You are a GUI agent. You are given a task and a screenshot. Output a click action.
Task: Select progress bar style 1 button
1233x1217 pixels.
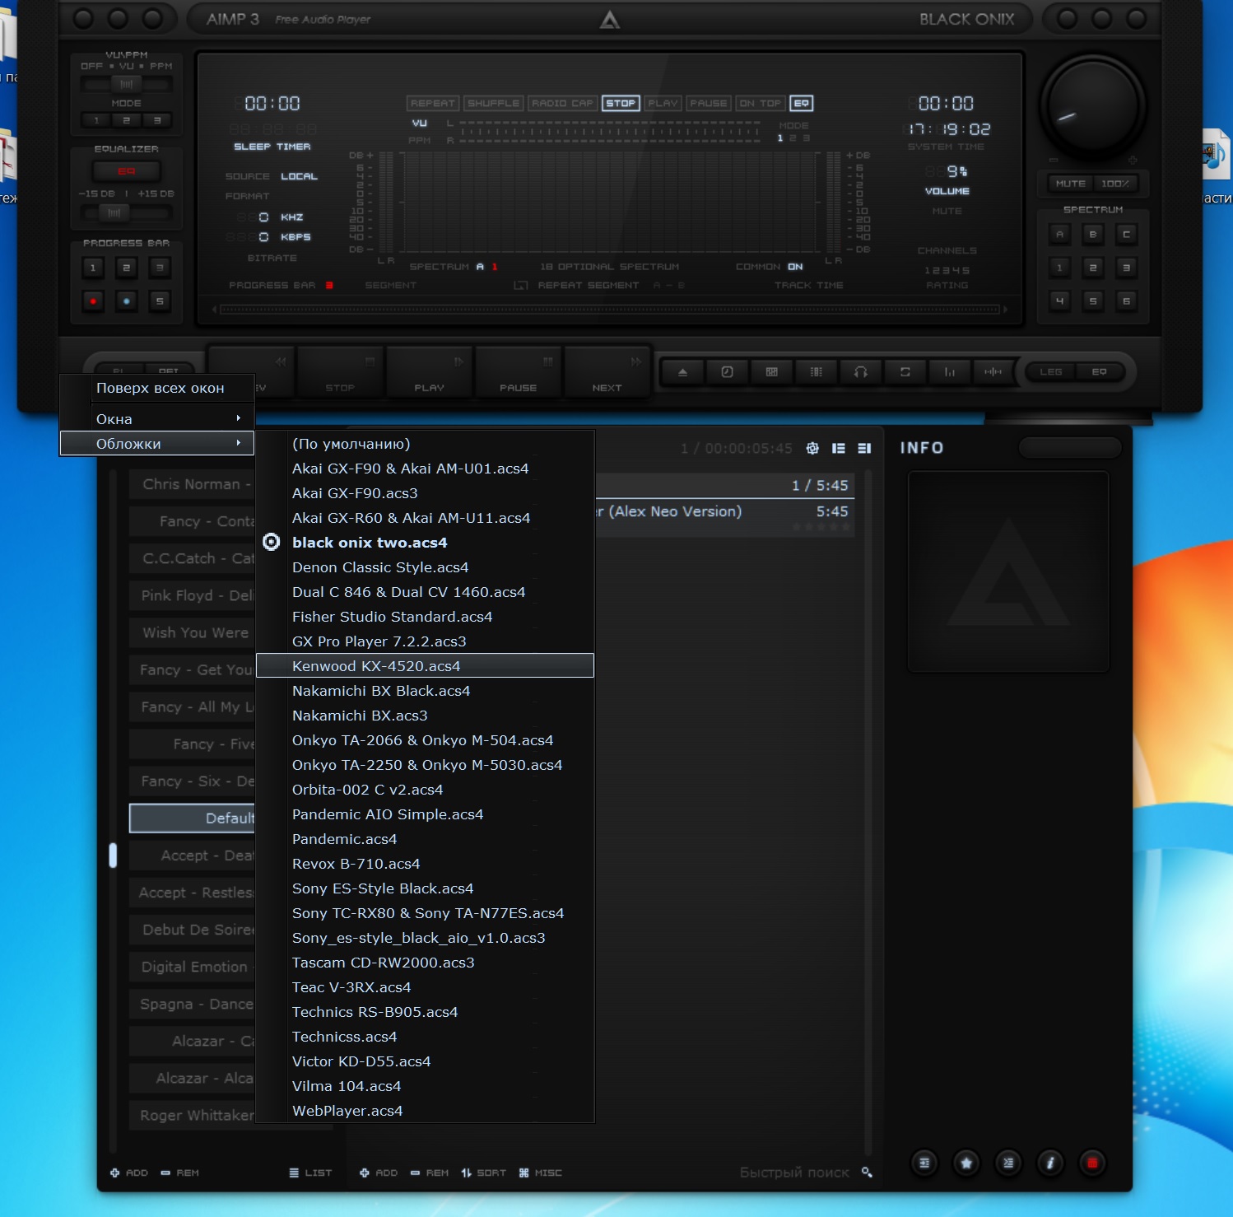pyautogui.click(x=93, y=268)
